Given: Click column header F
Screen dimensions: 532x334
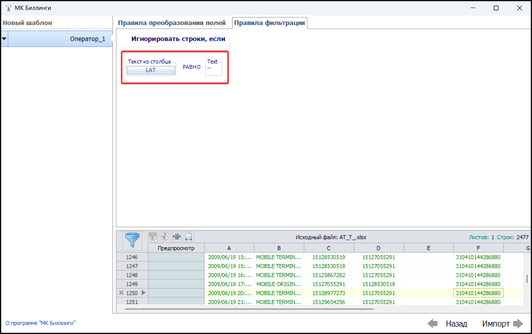Looking at the screenshot, I should tap(479, 248).
